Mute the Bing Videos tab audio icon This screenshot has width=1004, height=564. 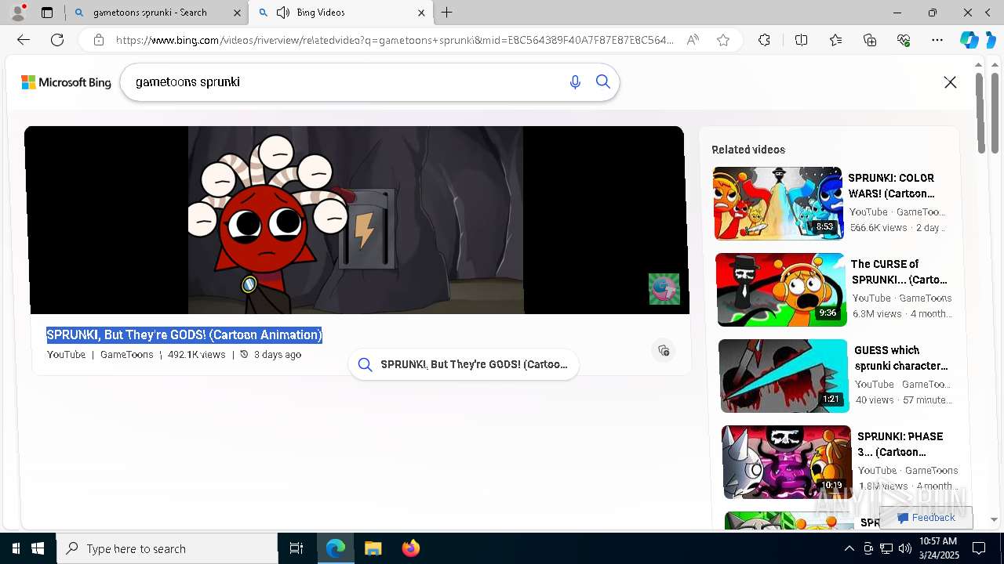coord(283,13)
